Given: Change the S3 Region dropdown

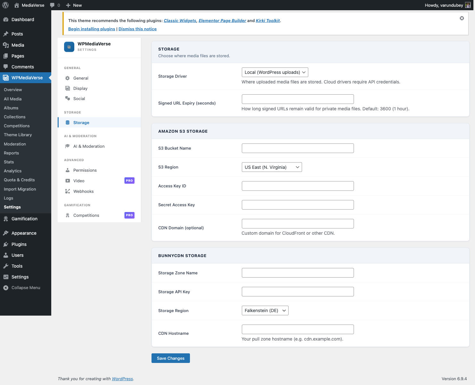Looking at the screenshot, I should [271, 167].
